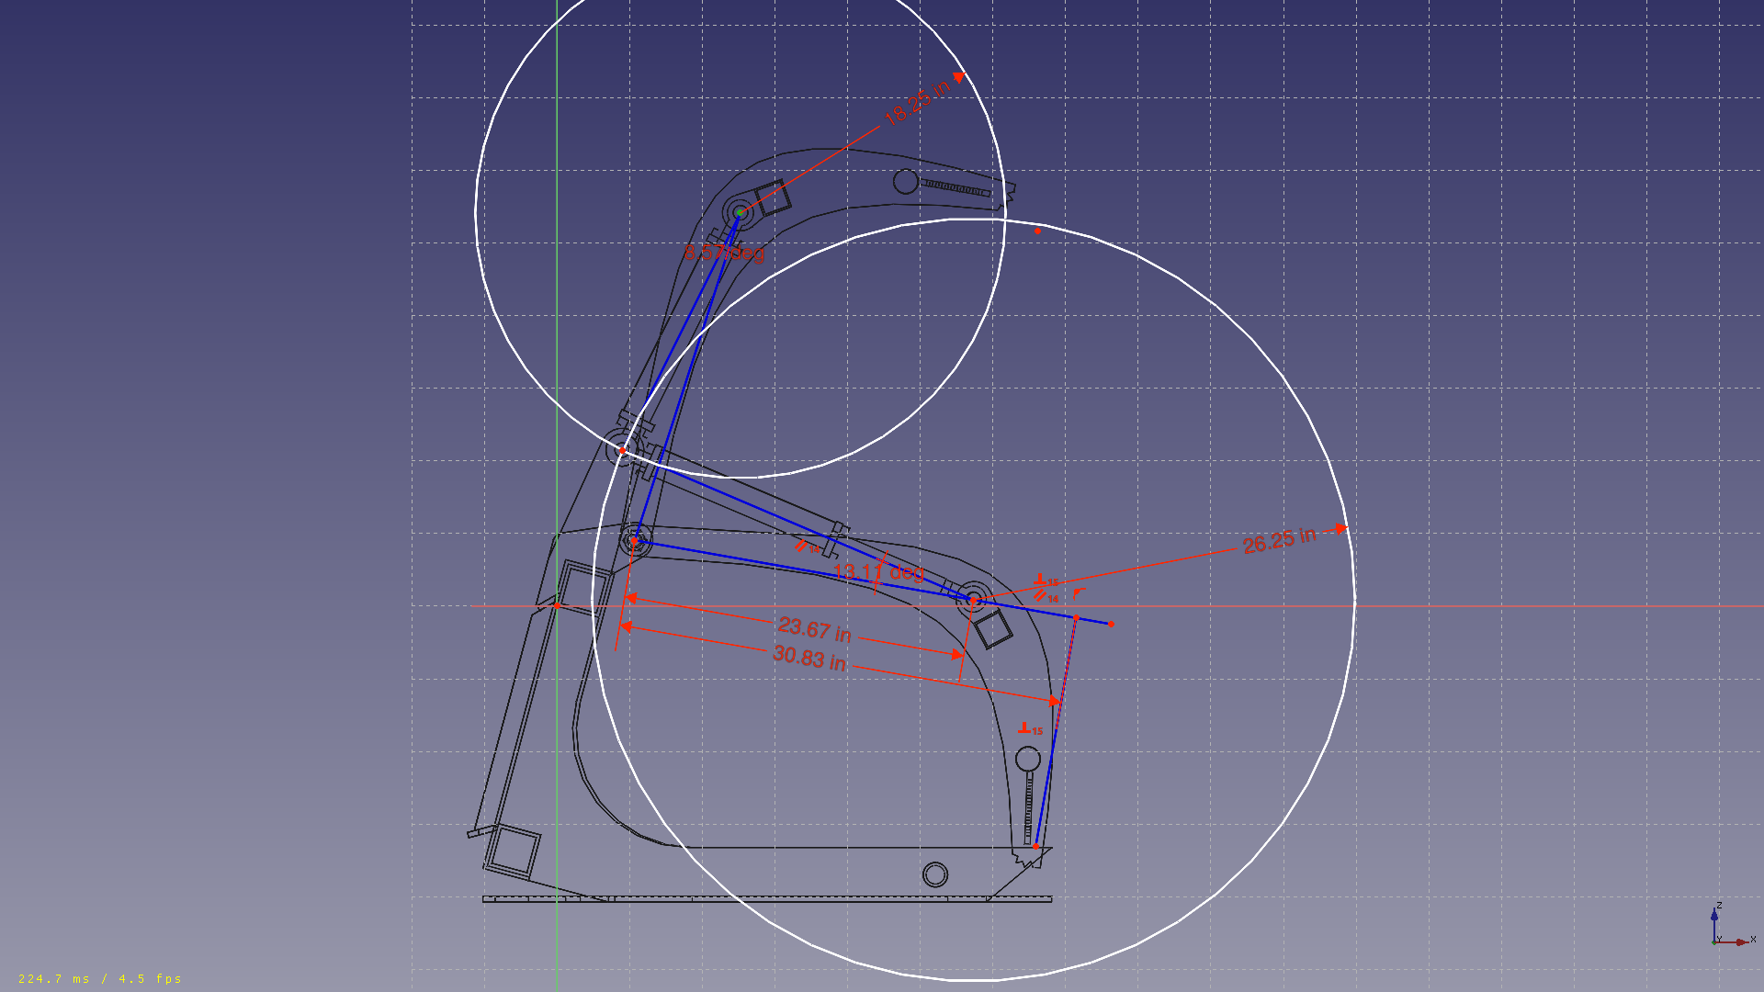Select the 26.25 in radius dimension
The image size is (1764, 992).
coord(1278,541)
